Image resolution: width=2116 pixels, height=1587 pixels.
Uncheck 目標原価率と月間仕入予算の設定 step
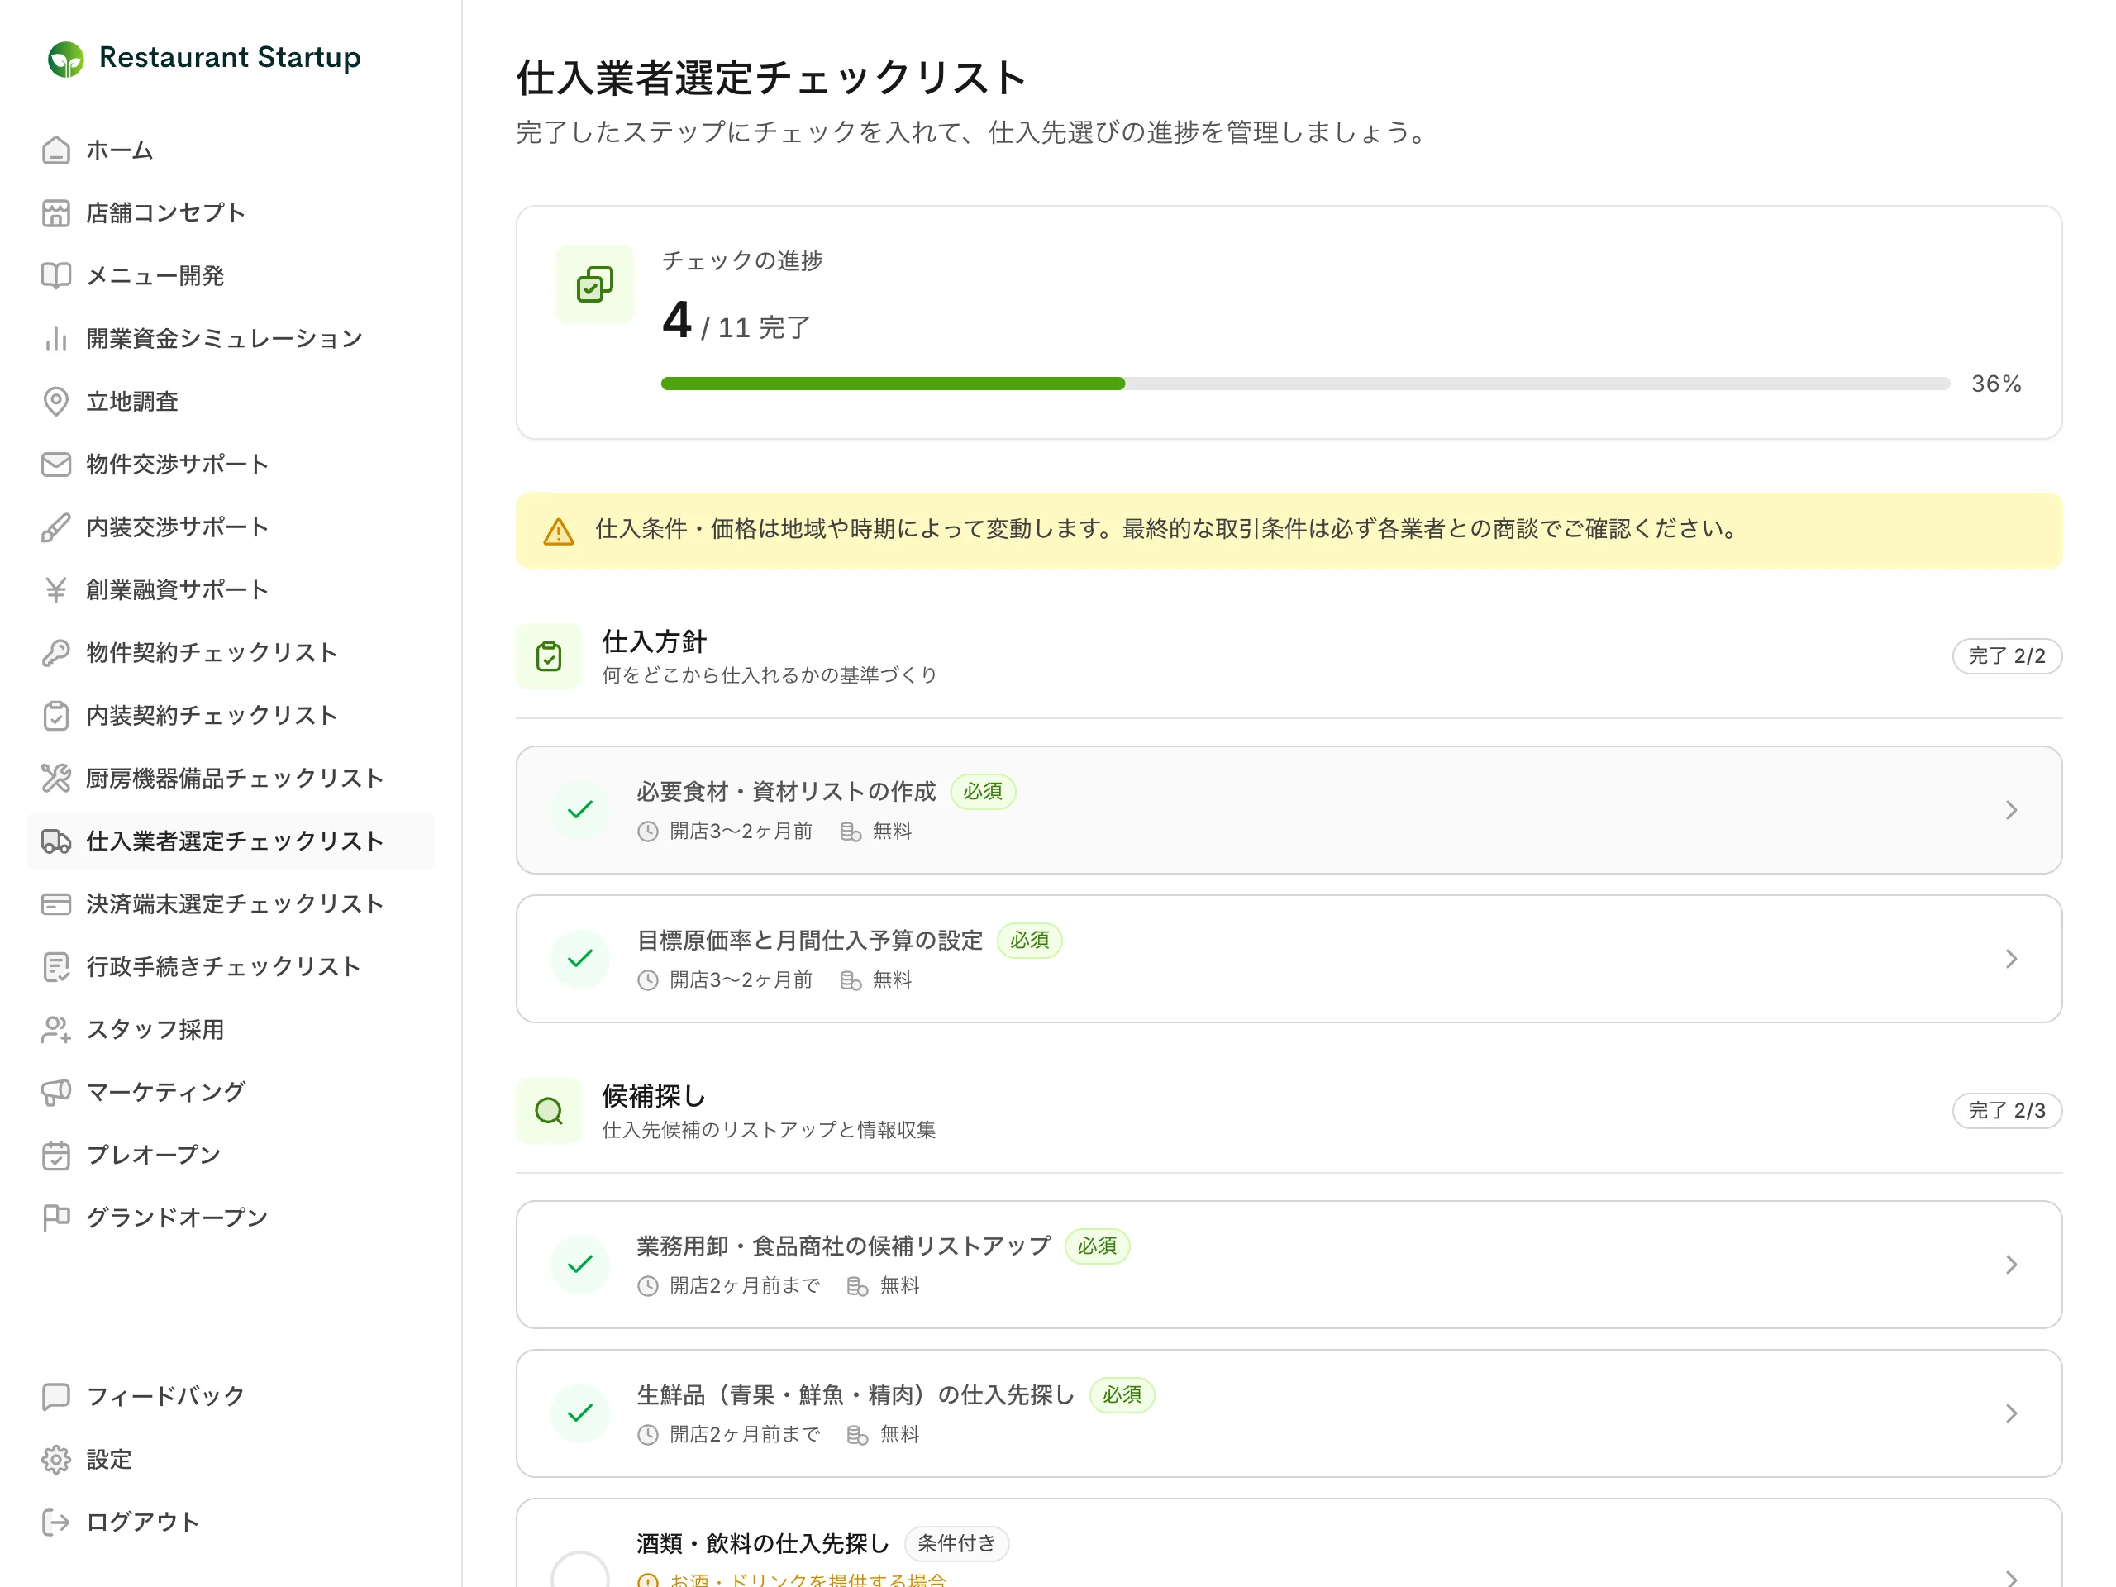point(580,959)
